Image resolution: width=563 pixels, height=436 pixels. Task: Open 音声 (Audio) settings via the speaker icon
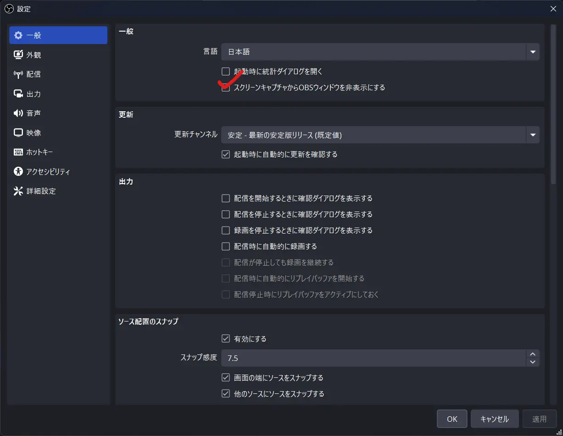17,113
